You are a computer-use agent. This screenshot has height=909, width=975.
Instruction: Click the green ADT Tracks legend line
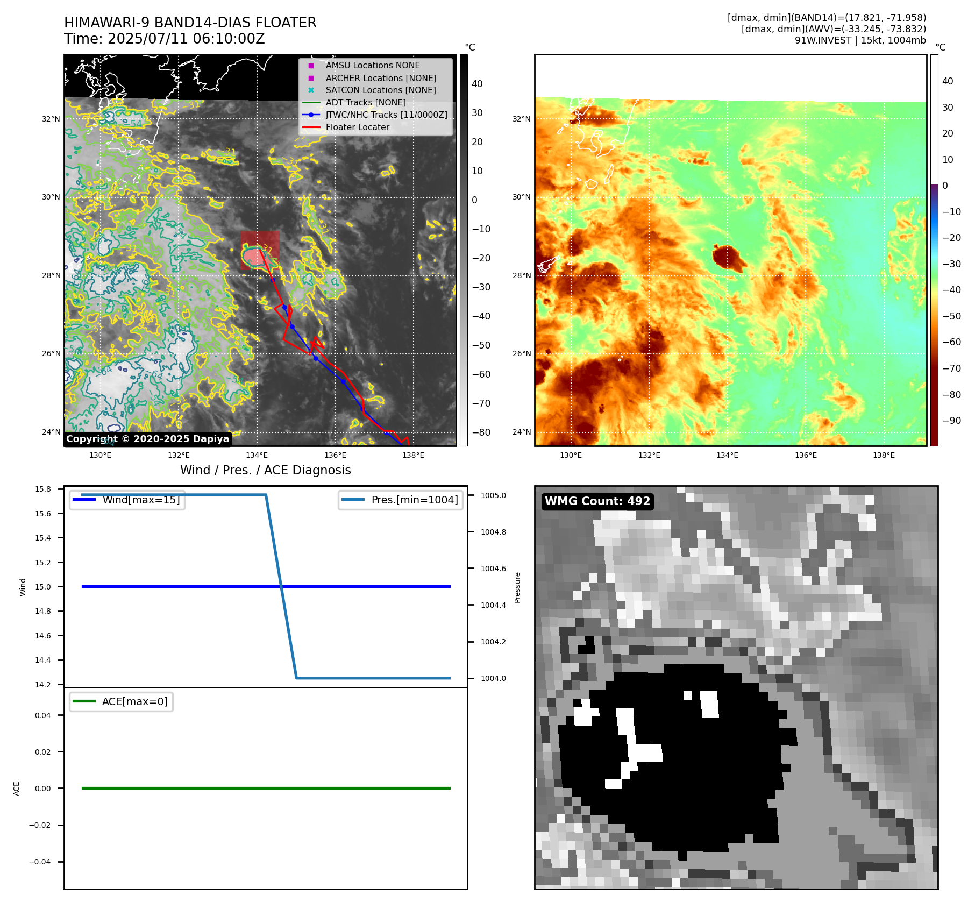point(311,103)
